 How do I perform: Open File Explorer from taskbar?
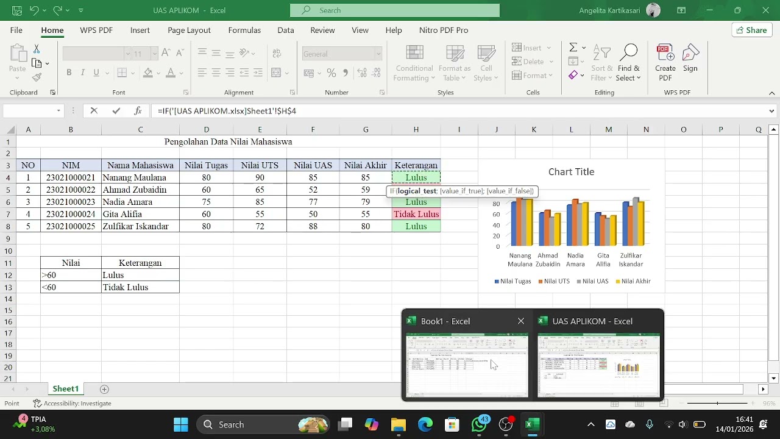[x=399, y=424]
